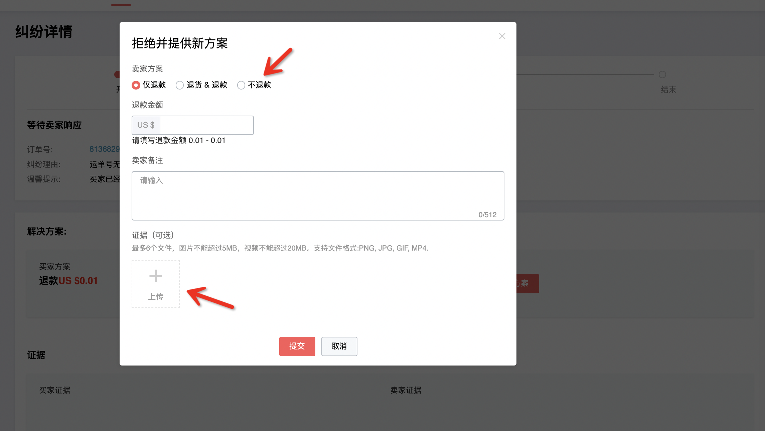Screen dimensions: 765x431
Task: Click the 纠纷详情 page heading
Action: [x=44, y=32]
